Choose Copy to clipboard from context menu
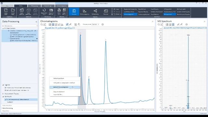This screenshot has width=208, height=117. [x=59, y=92]
